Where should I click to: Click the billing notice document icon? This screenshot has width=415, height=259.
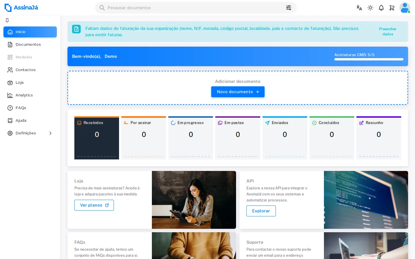pyautogui.click(x=76, y=29)
